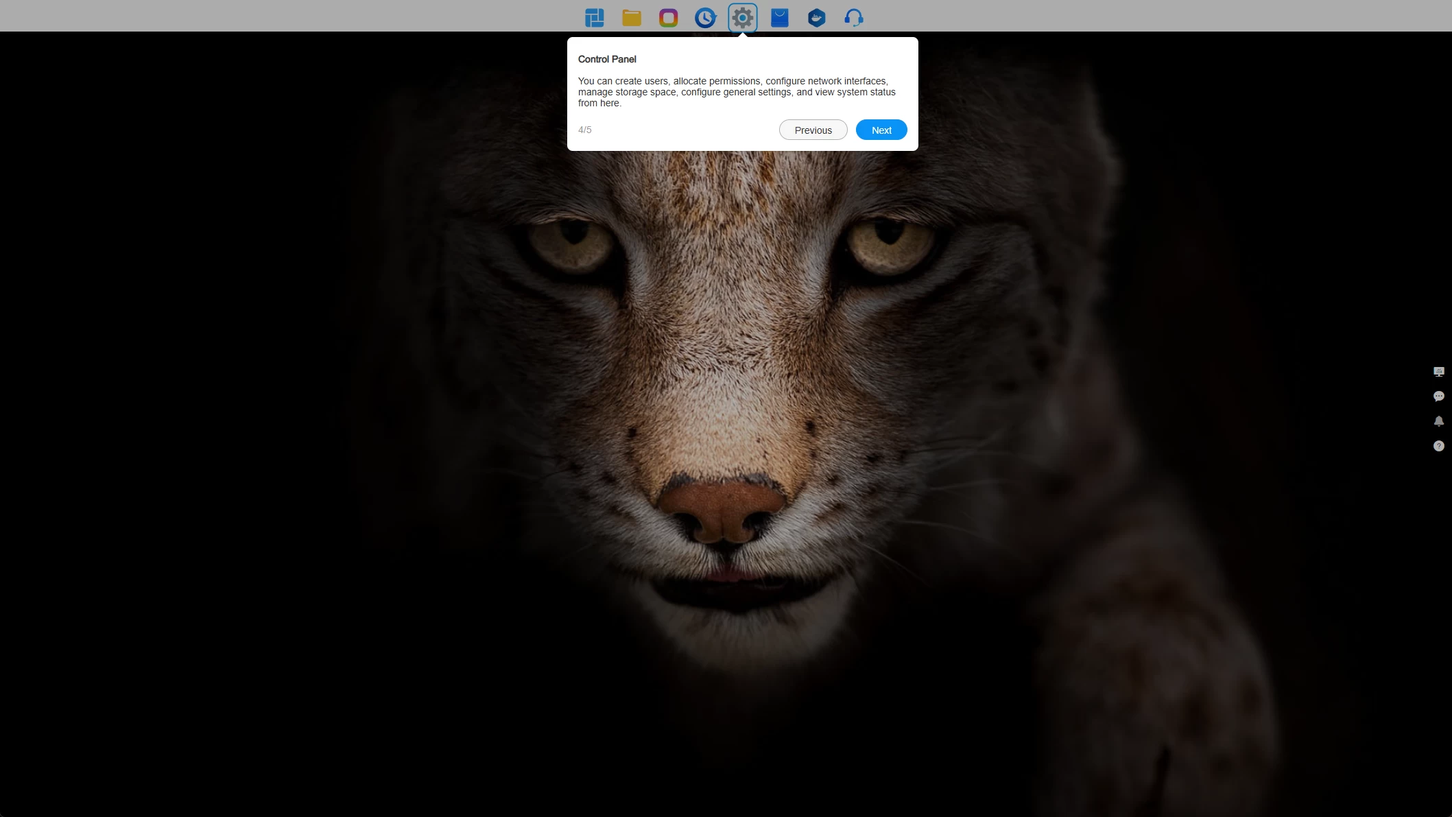Open the blue shopping bag App Center
Image resolution: width=1452 pixels, height=817 pixels.
coord(780,18)
